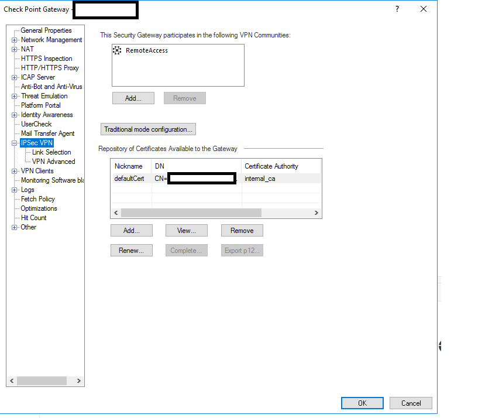492x418 pixels.
Task: Click the DN column header
Action: click(x=197, y=166)
